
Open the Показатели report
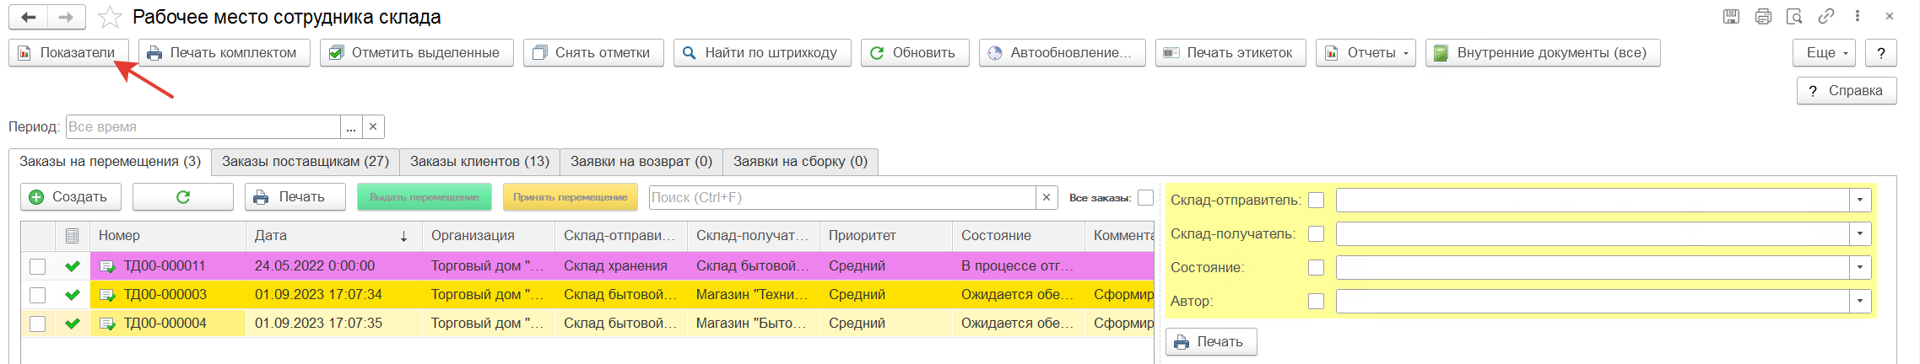click(x=68, y=52)
